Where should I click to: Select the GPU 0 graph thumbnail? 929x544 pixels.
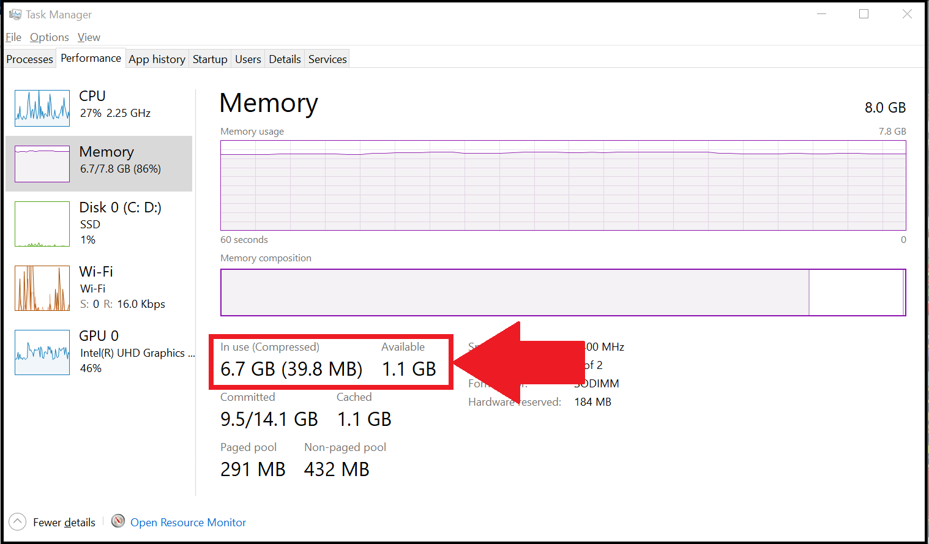pyautogui.click(x=42, y=352)
